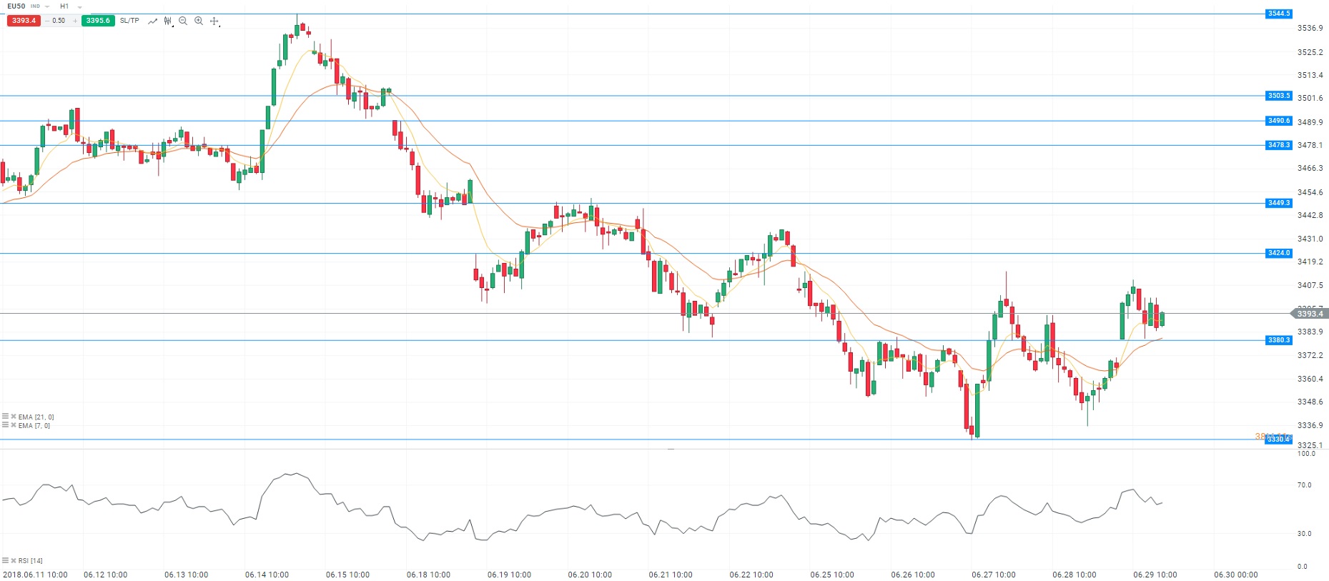
Task: Click the 06.25 10:00 time axis label
Action: click(832, 575)
